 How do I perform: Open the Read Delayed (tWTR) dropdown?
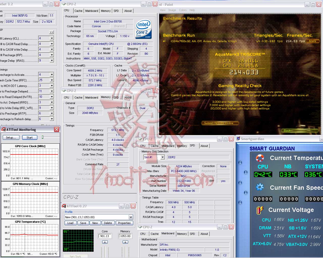click(x=52, y=97)
